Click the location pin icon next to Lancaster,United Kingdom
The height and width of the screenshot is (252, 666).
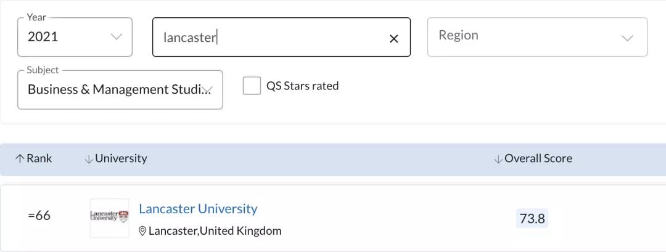142,231
